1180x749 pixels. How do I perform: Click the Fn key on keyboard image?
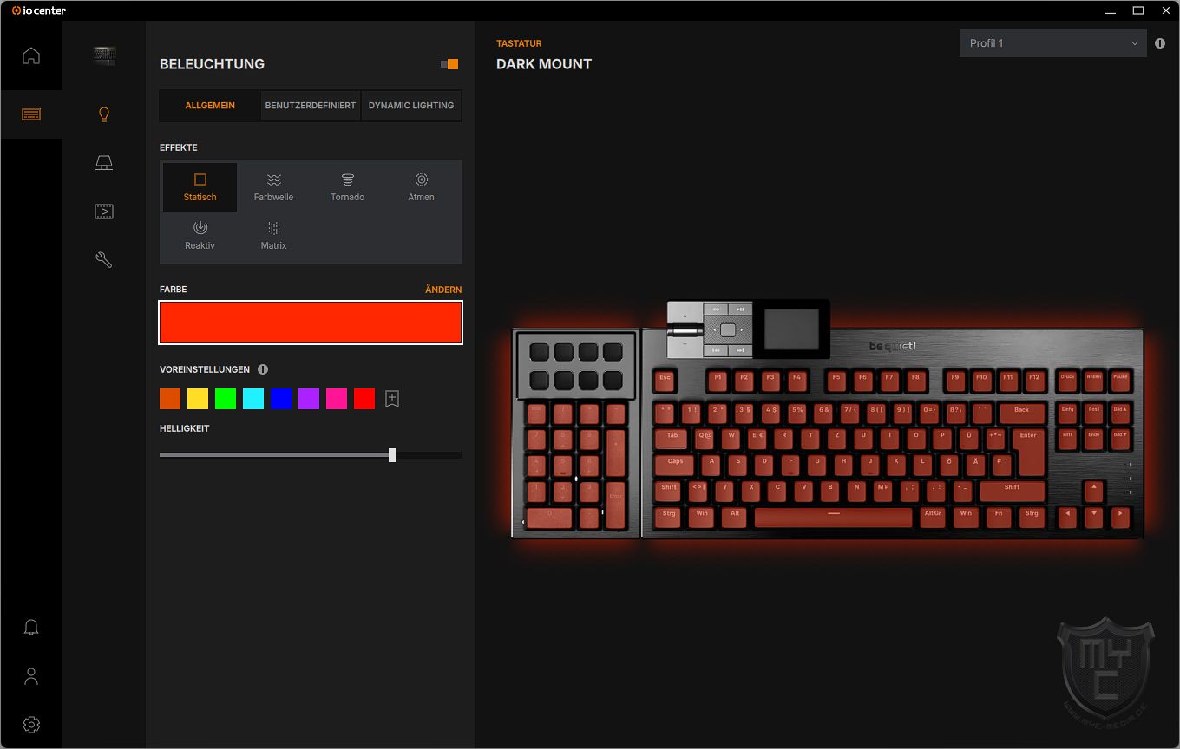click(x=999, y=517)
